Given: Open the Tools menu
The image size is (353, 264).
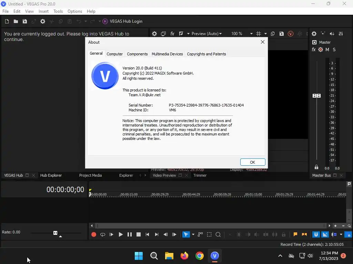Looking at the screenshot, I should pyautogui.click(x=58, y=11).
